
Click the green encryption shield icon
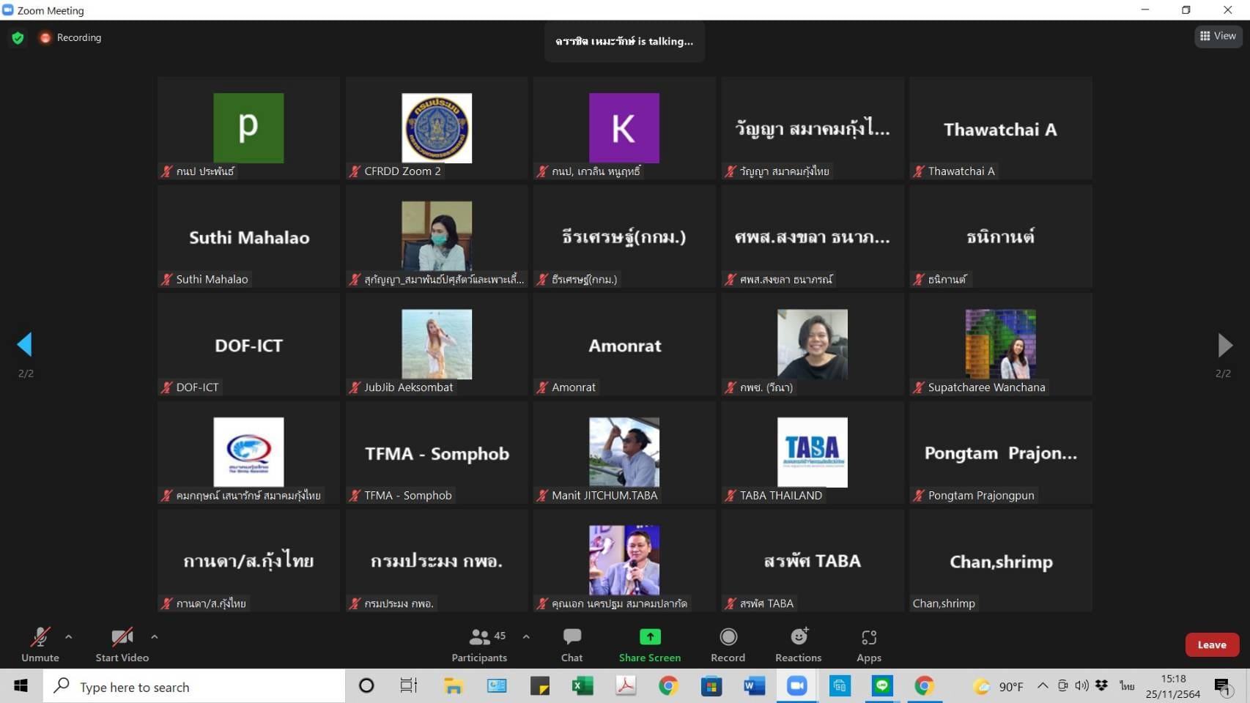coord(18,38)
